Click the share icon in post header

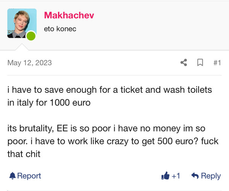[x=184, y=63]
